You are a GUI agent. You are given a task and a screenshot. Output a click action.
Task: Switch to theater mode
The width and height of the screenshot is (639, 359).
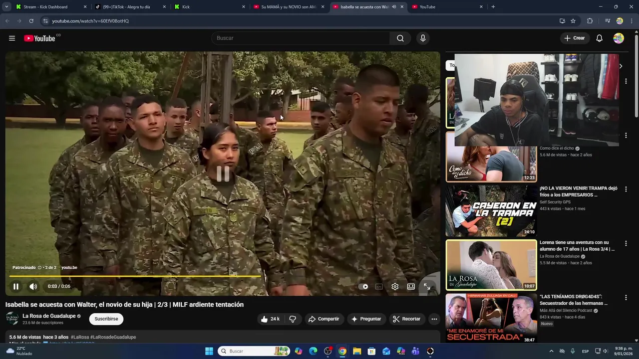point(411,287)
